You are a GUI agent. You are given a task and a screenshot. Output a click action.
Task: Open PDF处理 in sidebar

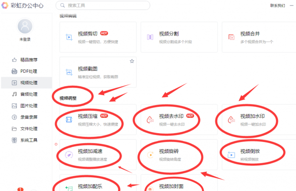coord(26,71)
